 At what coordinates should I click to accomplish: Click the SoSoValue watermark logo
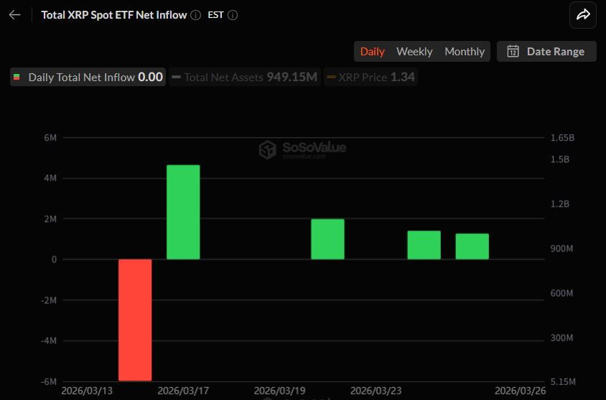[268, 149]
